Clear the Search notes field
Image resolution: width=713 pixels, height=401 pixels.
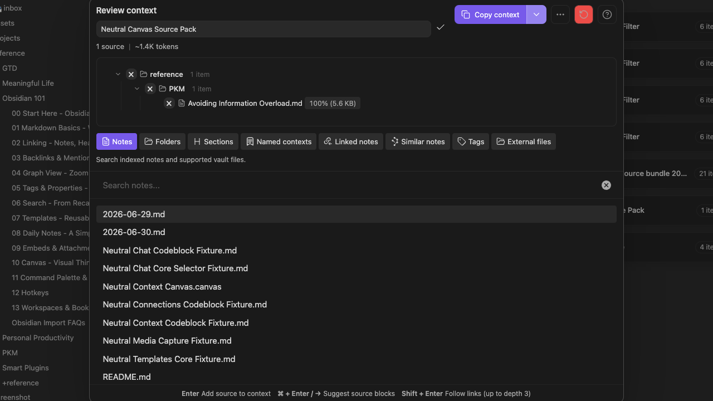(x=607, y=185)
